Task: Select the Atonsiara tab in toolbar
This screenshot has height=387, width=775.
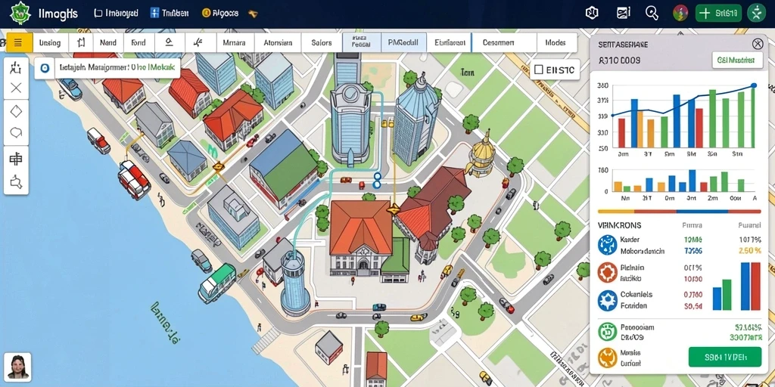Action: [278, 43]
